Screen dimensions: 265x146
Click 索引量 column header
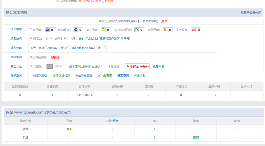[149, 87]
